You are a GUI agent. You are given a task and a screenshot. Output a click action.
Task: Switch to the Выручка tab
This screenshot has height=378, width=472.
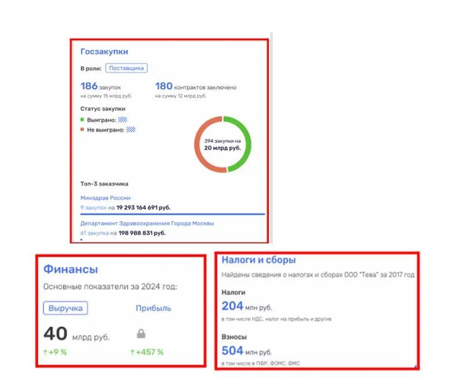tap(65, 308)
